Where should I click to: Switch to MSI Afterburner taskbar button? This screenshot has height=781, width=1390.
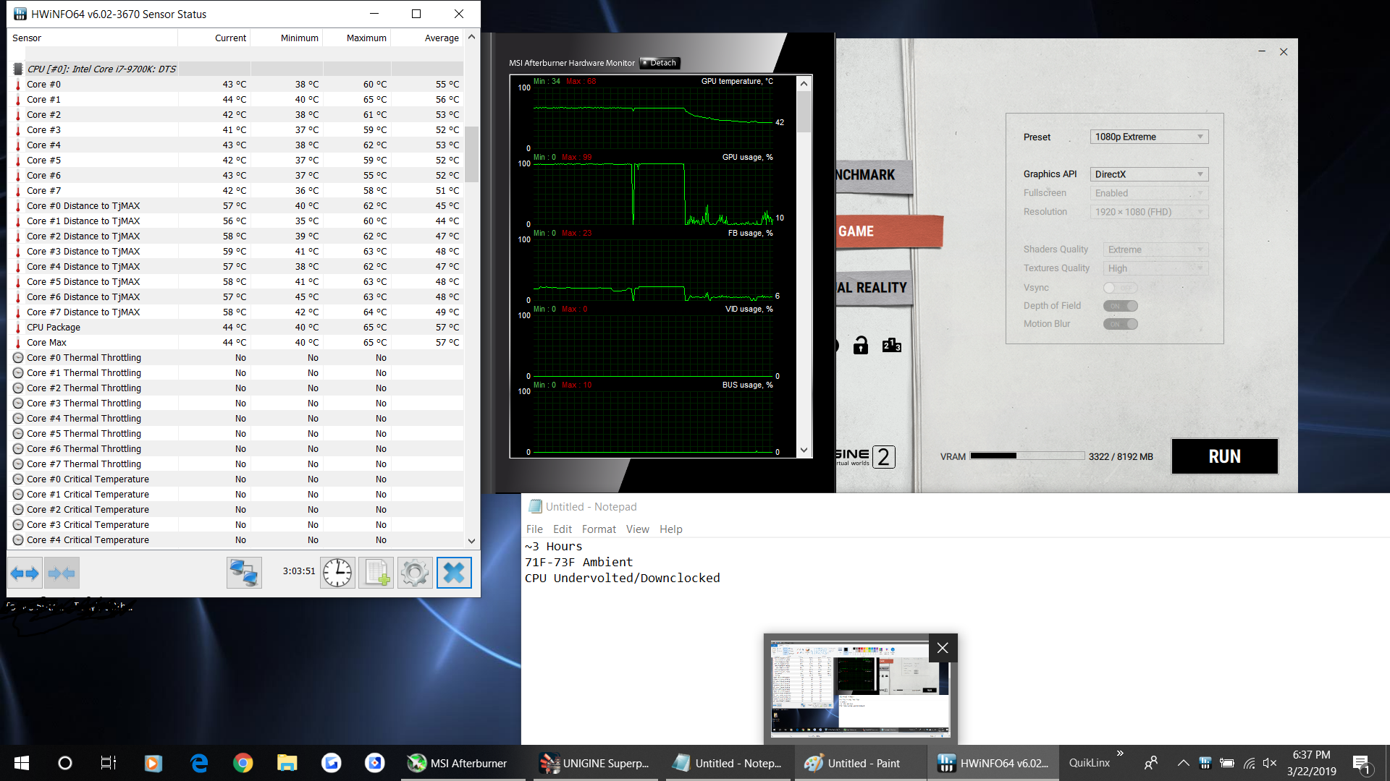point(463,763)
